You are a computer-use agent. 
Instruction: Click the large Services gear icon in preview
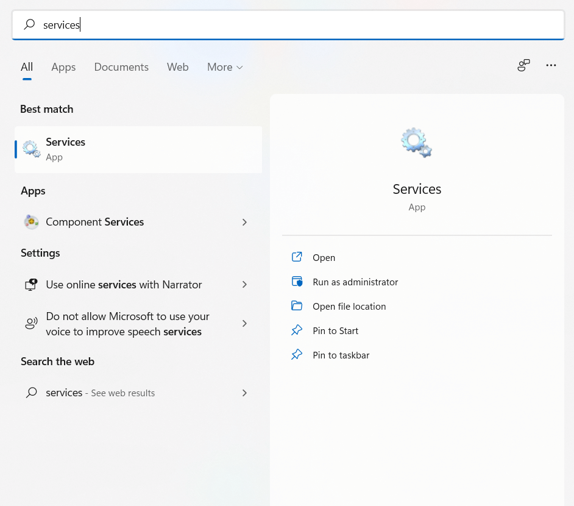pos(416,143)
